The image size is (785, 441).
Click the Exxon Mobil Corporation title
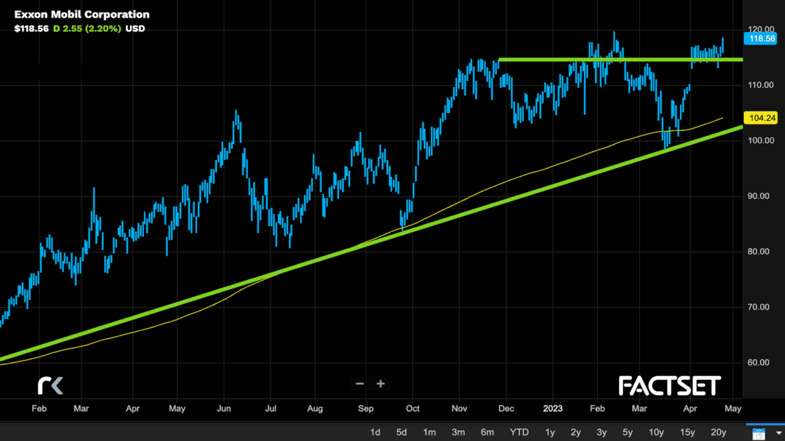point(82,14)
